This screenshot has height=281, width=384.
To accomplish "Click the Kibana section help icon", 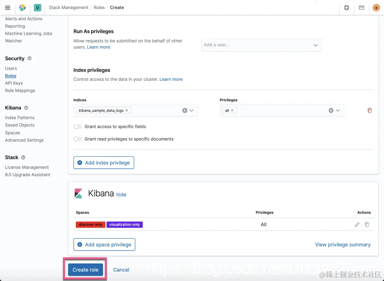I will click(26, 108).
